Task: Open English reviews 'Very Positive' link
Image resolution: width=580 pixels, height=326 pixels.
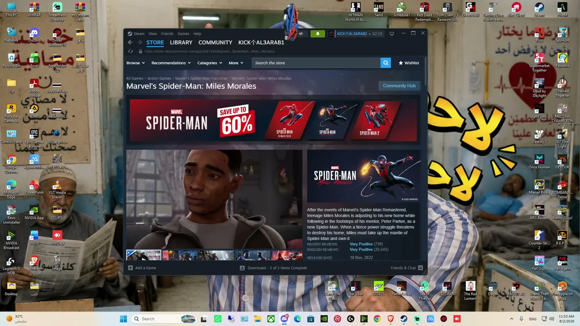Action: click(361, 249)
